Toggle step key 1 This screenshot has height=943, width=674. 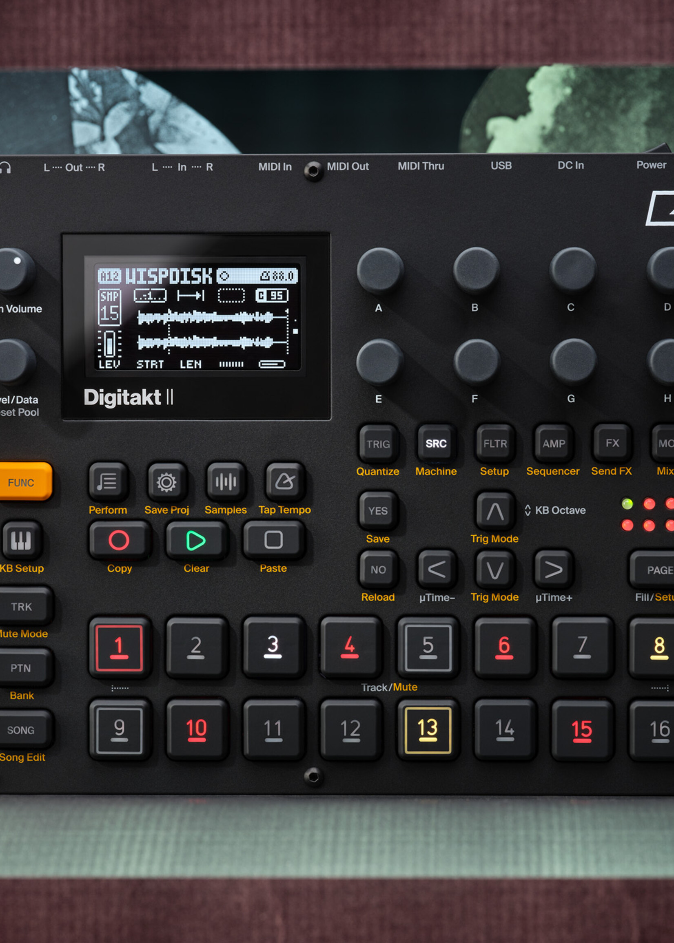coord(119,647)
